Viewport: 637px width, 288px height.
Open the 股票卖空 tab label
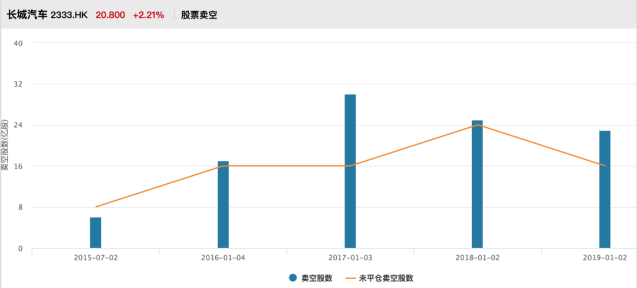coord(199,15)
